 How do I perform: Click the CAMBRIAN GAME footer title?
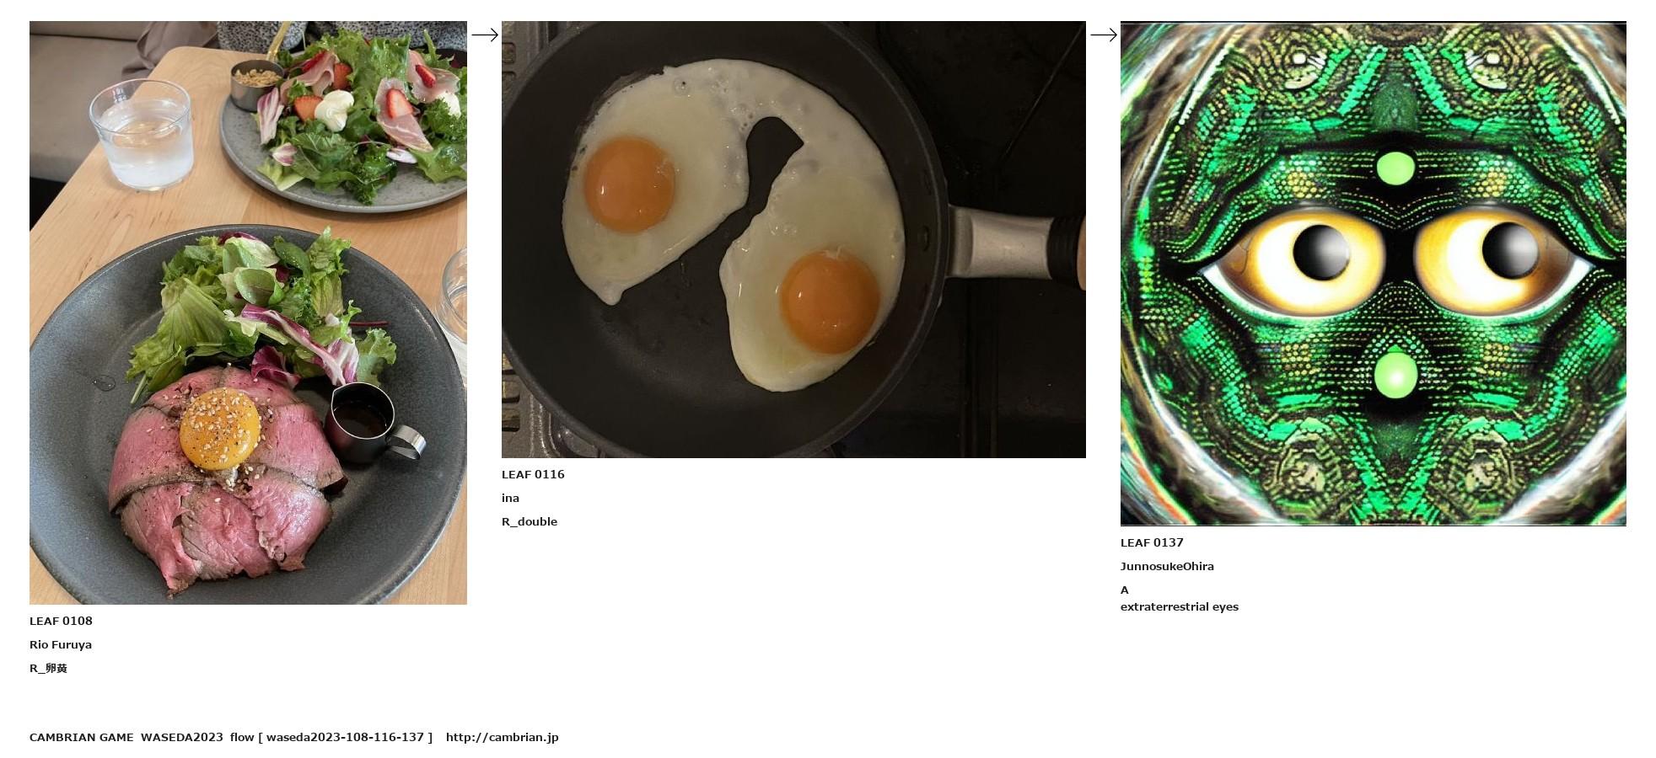pyautogui.click(x=82, y=737)
